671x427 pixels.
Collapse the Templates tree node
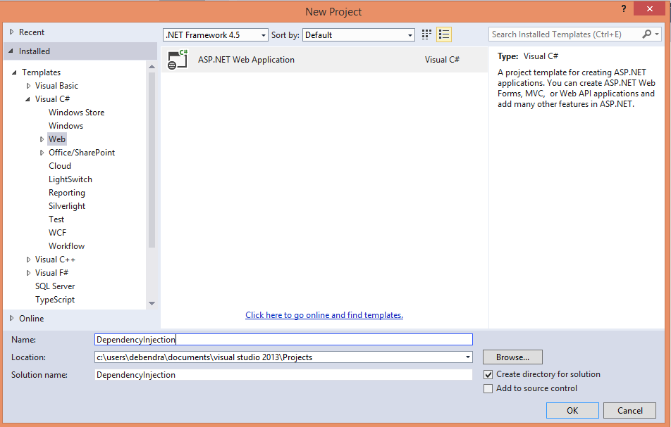15,72
